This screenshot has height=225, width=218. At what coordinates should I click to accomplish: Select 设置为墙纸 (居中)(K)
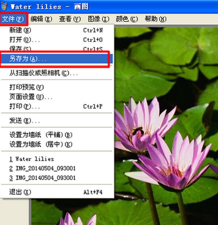coord(57,144)
